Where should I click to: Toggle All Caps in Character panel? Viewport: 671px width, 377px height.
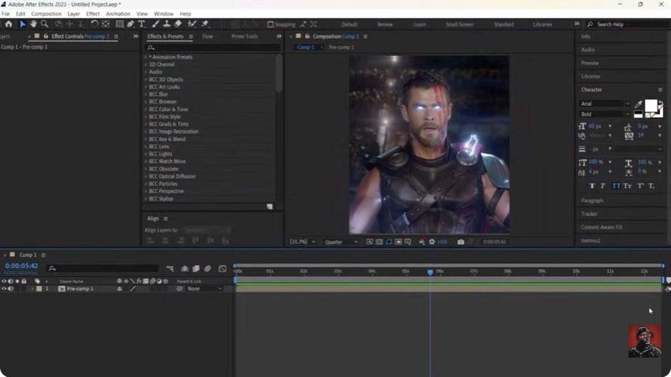tap(616, 186)
